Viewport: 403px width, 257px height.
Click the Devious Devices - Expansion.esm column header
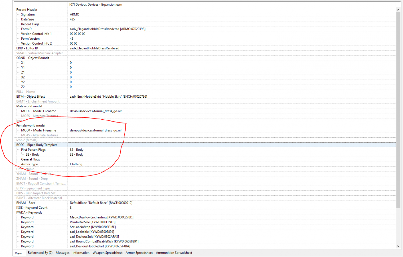pyautogui.click(x=96, y=5)
